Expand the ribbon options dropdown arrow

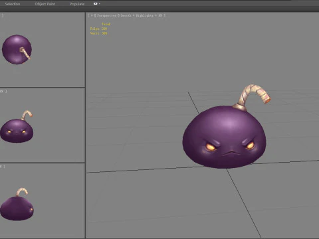[100, 4]
